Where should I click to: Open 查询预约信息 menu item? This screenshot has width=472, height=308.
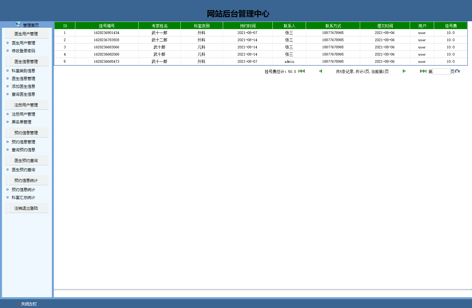(23, 150)
